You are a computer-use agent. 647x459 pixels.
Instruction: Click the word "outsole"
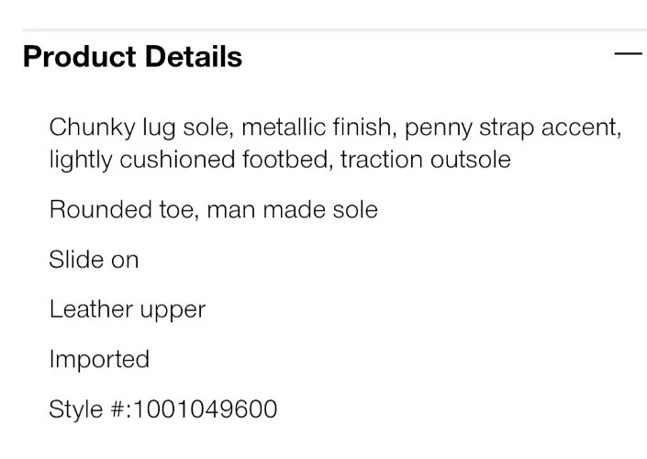coord(469,160)
